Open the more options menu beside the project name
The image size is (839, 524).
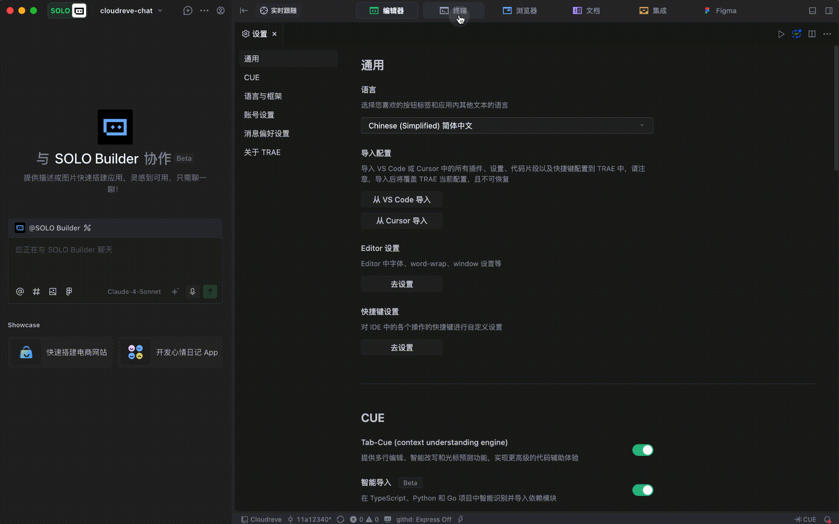(204, 11)
